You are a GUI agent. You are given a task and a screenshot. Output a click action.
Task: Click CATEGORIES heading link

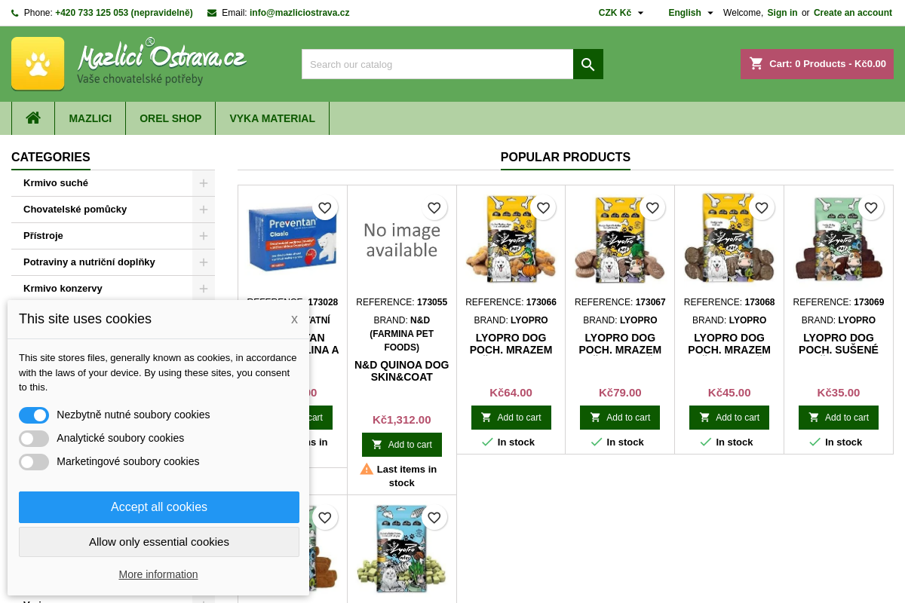(x=51, y=158)
